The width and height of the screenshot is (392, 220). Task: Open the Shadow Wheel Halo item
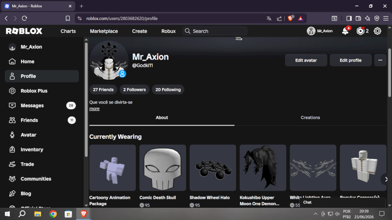[213, 168]
